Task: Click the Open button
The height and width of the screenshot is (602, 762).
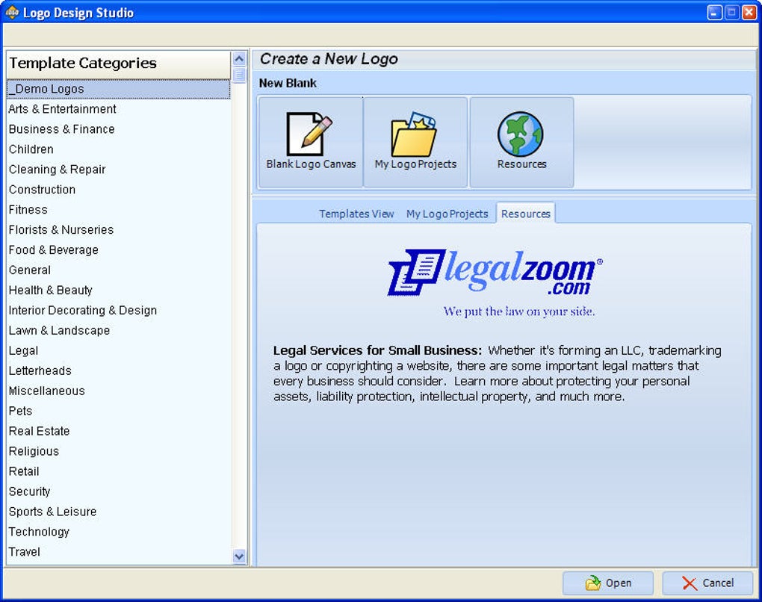Action: (607, 583)
